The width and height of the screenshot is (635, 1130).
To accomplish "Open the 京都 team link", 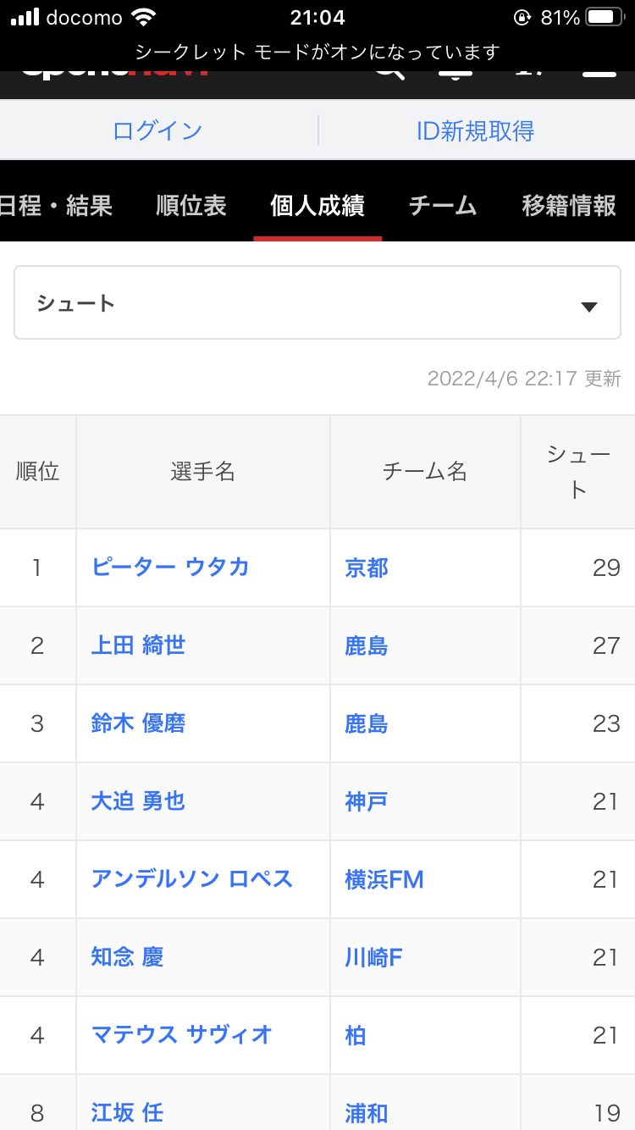I will click(367, 568).
